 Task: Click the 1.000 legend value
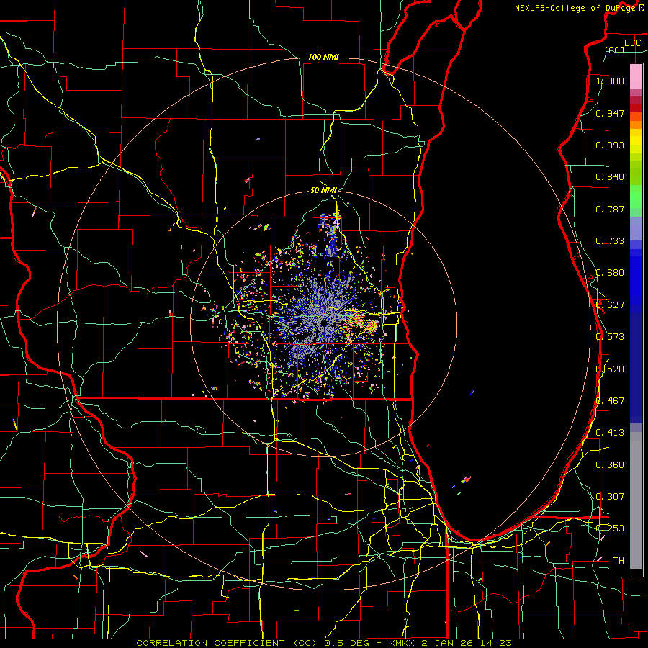[610, 81]
